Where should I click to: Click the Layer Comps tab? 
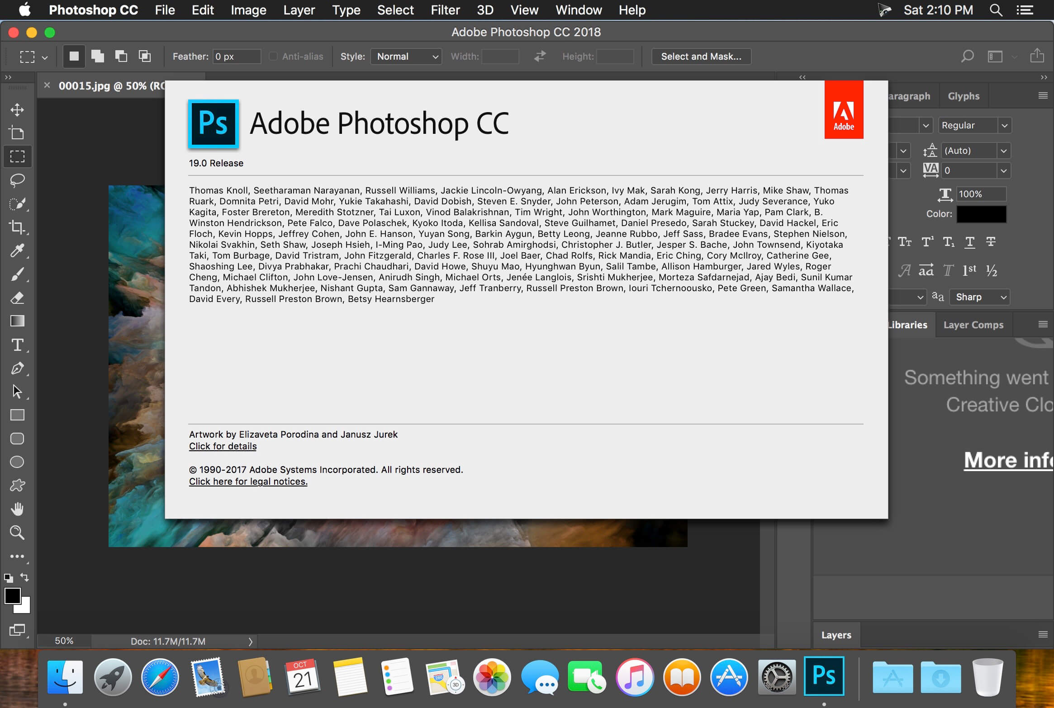[x=973, y=324]
